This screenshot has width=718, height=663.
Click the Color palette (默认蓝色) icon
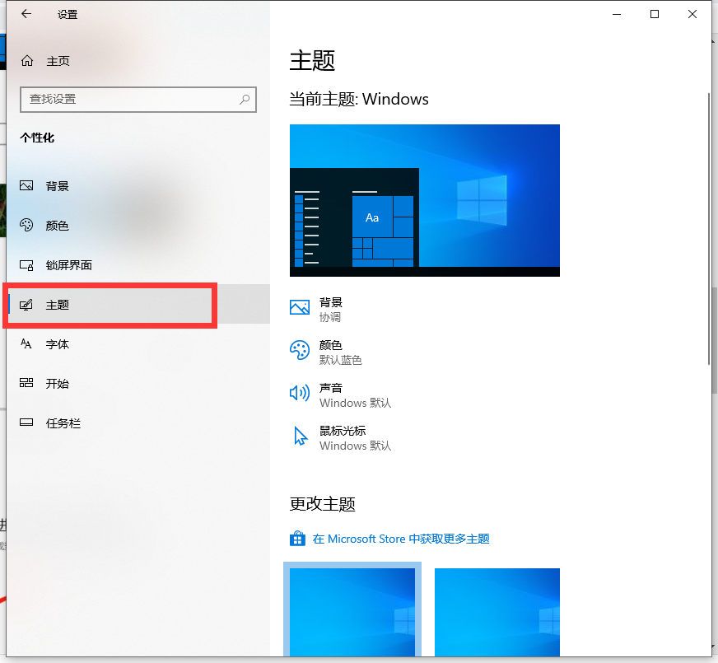300,351
